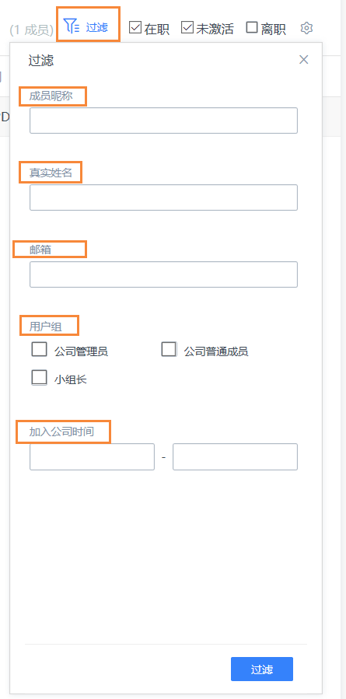346x699 pixels.
Task: Select the 公司普通成员 checkbox
Action: 169,349
